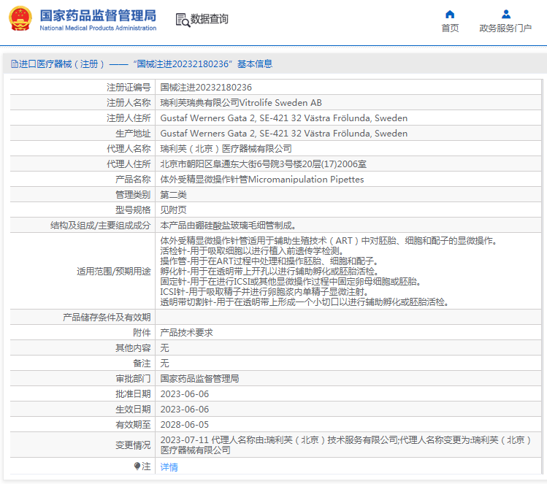
Task: Click the 变更情况 row label
Action: pyautogui.click(x=133, y=445)
